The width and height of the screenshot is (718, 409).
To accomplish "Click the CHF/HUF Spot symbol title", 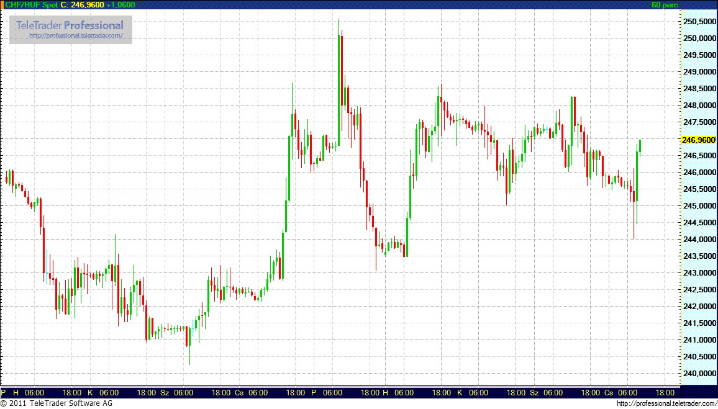I will 29,4.
